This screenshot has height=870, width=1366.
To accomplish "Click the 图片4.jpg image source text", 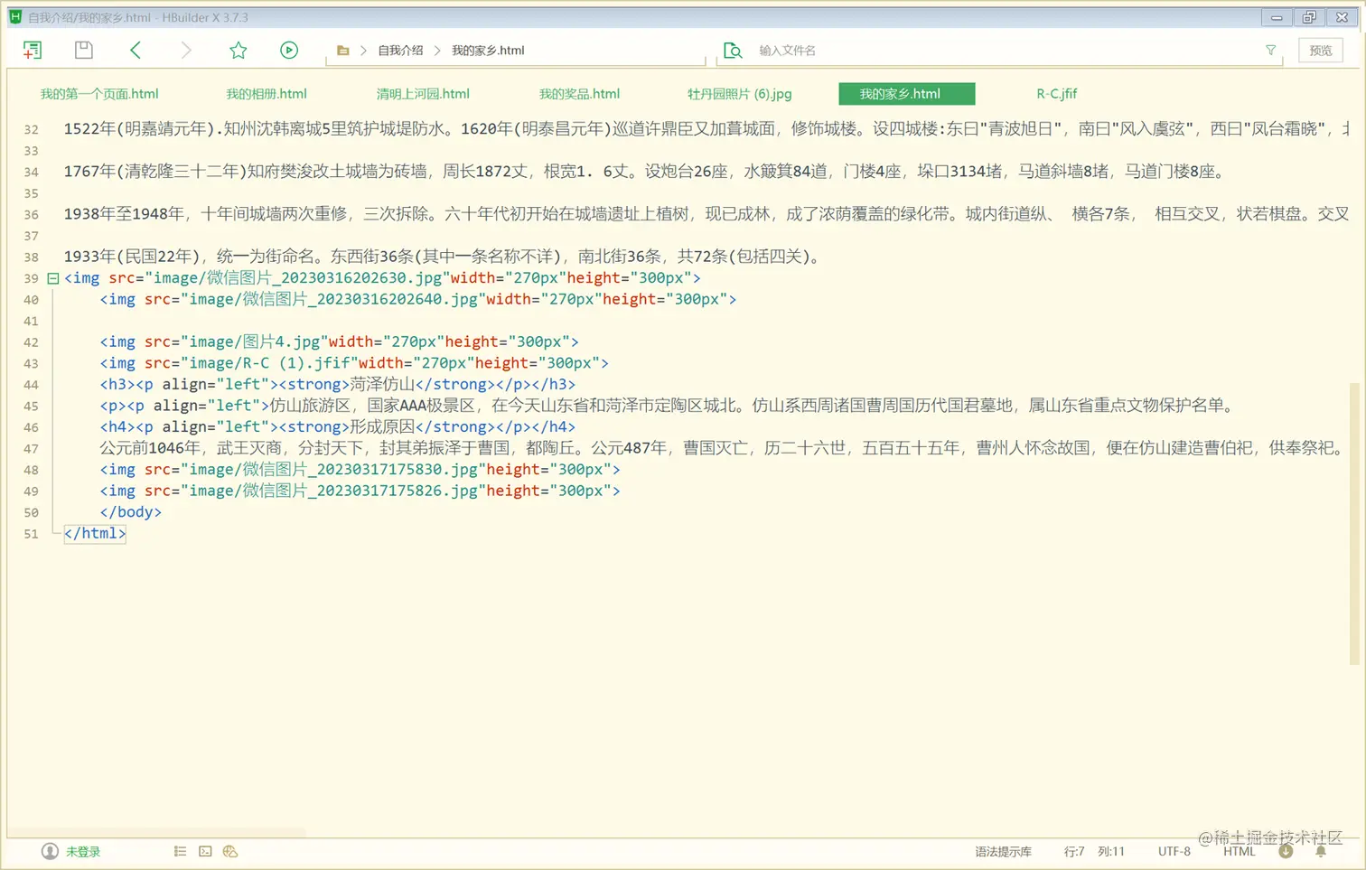I will [x=254, y=342].
